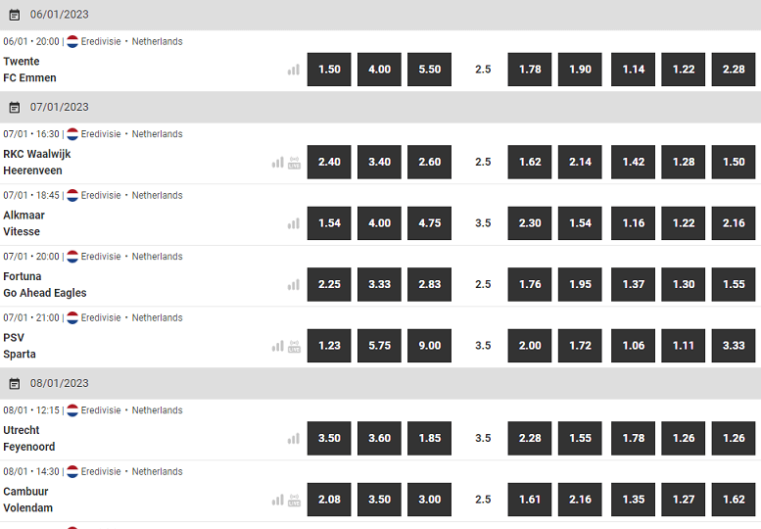
Task: Pick Feyenoord away win odds 1.85
Action: pyautogui.click(x=430, y=438)
